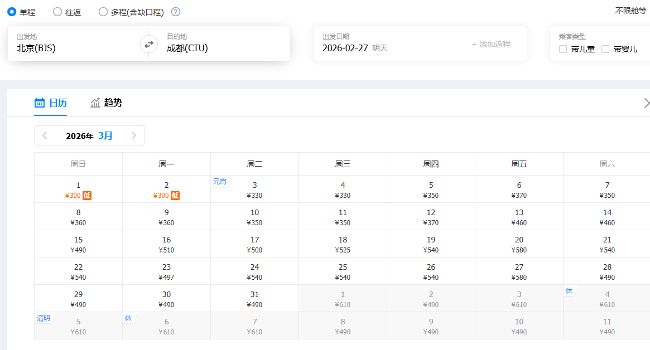Select the 多程 multi-trip radio button

coord(103,12)
